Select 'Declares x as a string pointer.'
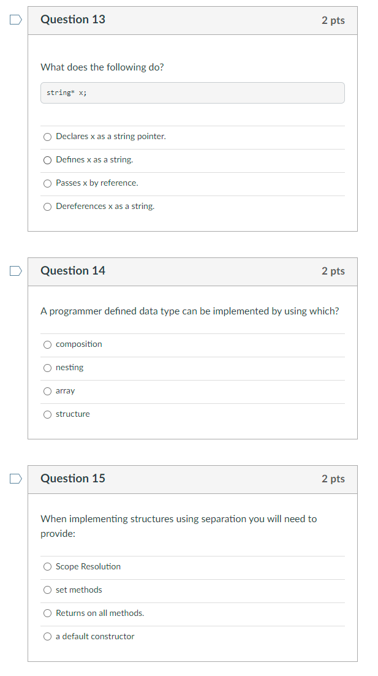Image resolution: width=378 pixels, height=676 pixels. [47, 137]
